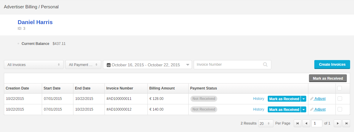The image size is (354, 132).
Task: Click pencil icon beside Adjust for invoice #AD100000012
Action: 312,109
